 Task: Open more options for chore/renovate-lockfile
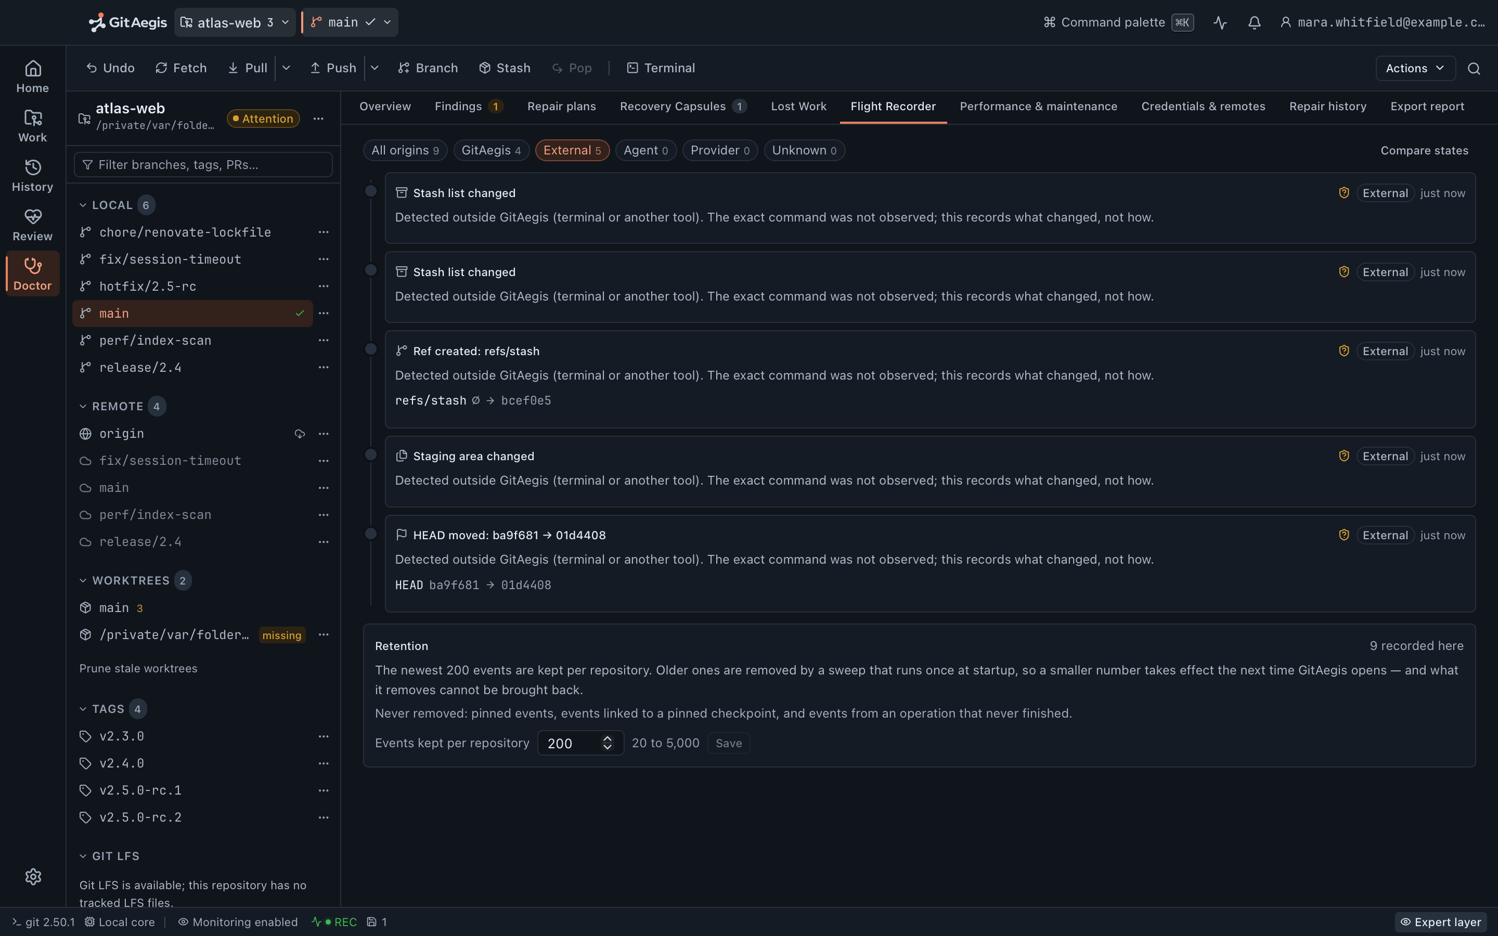(323, 232)
